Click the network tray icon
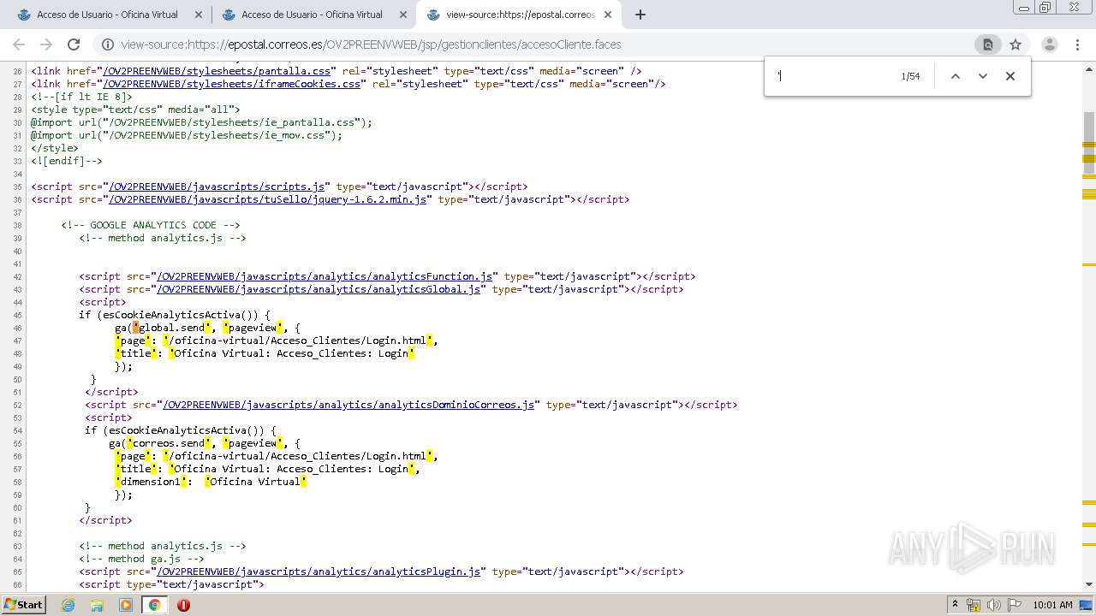The image size is (1096, 616). 974,605
